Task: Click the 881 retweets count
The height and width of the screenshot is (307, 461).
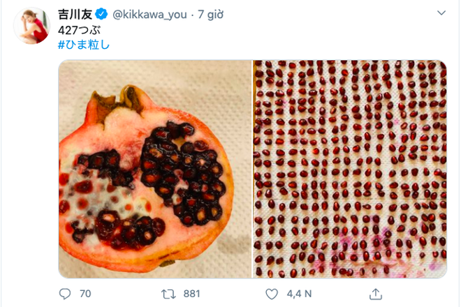Action: pyautogui.click(x=191, y=294)
